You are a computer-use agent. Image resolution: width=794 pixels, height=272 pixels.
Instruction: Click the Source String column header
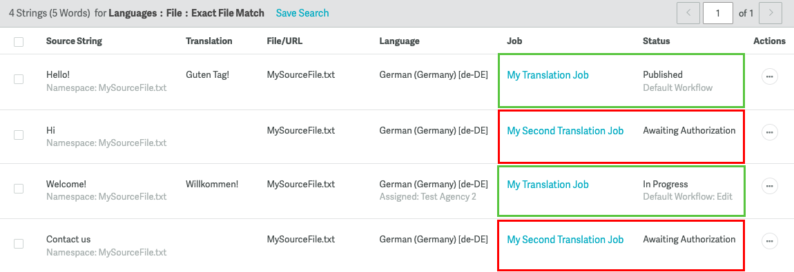point(74,41)
